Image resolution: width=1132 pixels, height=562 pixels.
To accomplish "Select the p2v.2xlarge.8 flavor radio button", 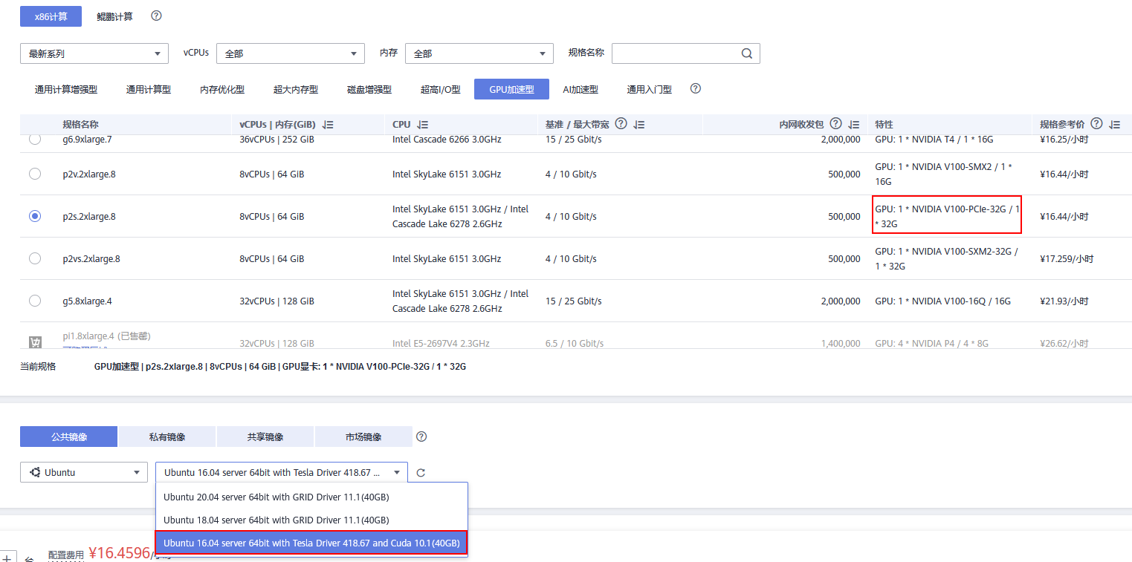I will pos(34,174).
